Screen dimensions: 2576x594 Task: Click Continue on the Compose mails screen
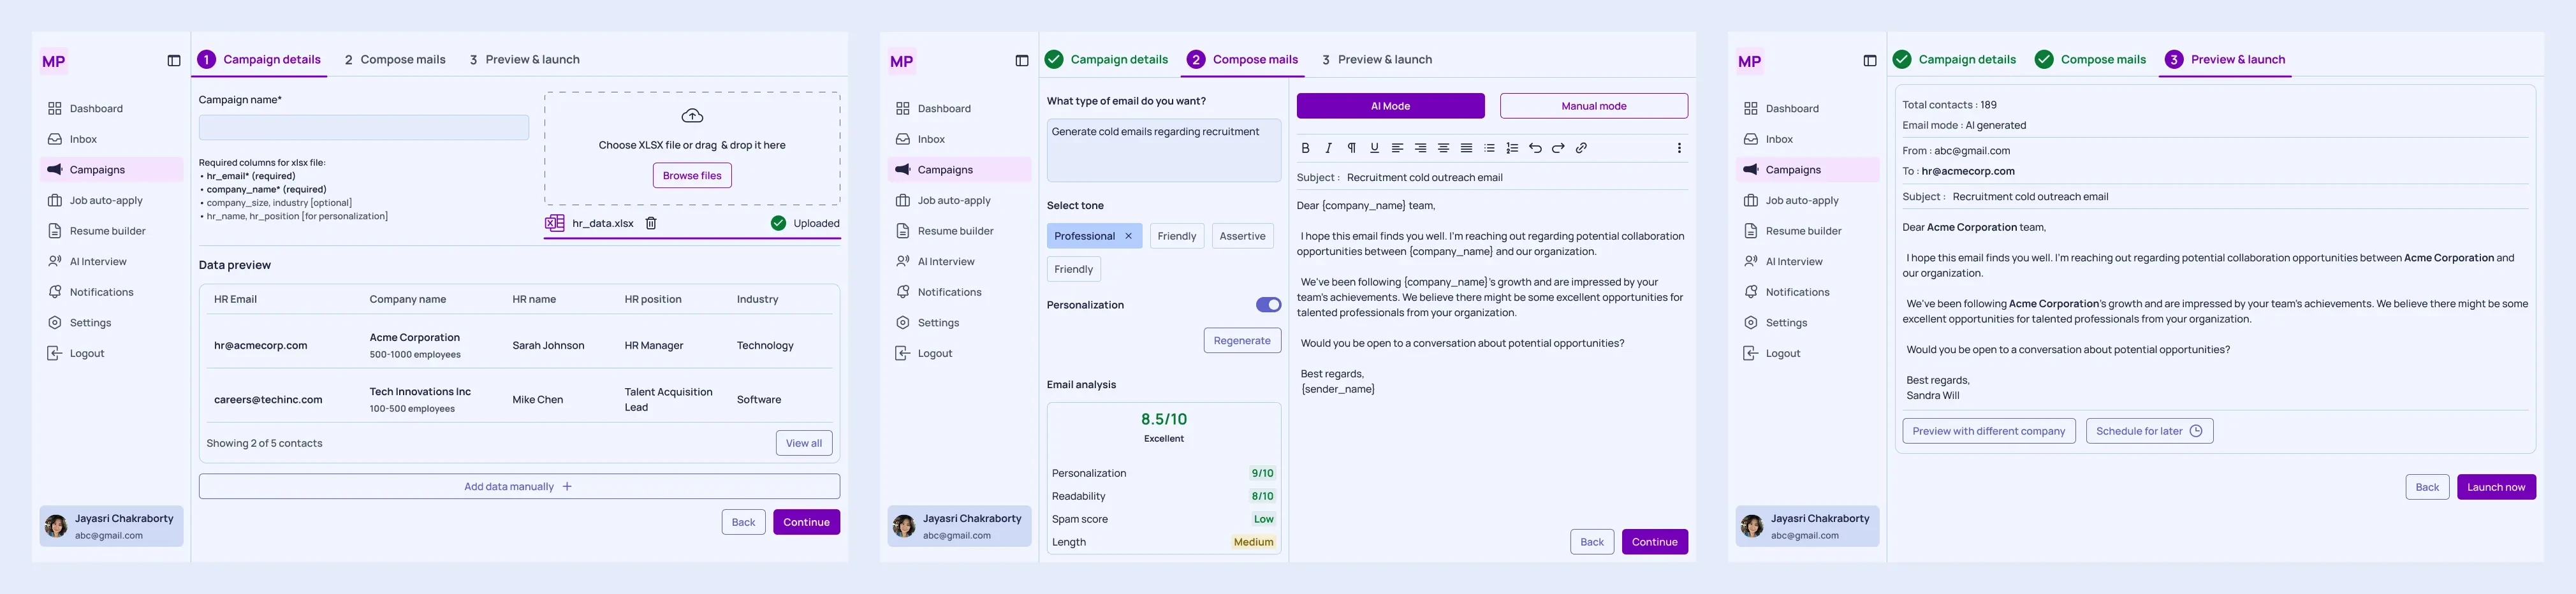coord(1655,542)
